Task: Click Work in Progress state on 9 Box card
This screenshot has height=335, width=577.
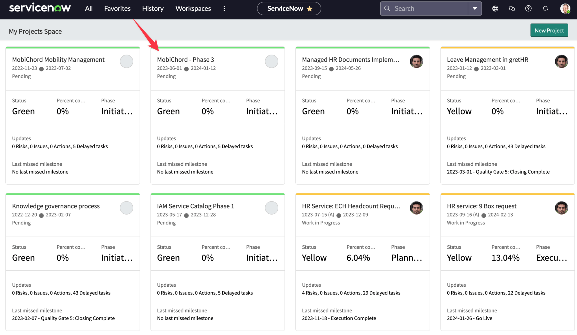Action: click(x=466, y=223)
